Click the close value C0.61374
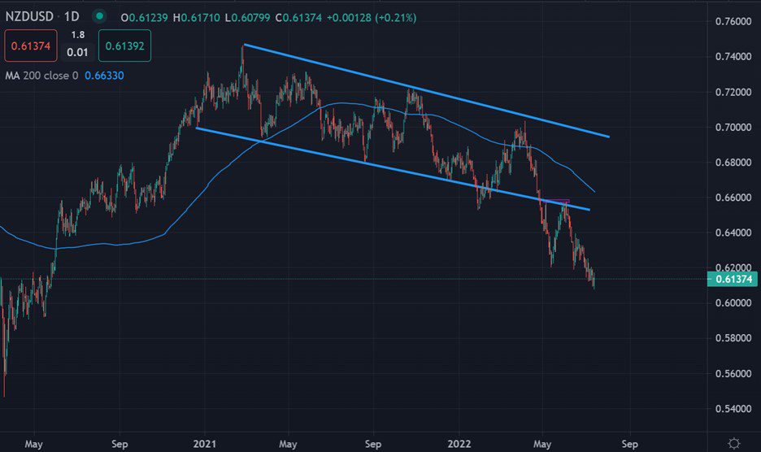Viewport: 761px width, 452px height. click(298, 17)
